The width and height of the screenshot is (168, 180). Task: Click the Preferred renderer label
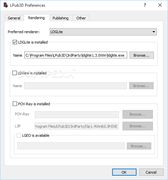(24, 32)
